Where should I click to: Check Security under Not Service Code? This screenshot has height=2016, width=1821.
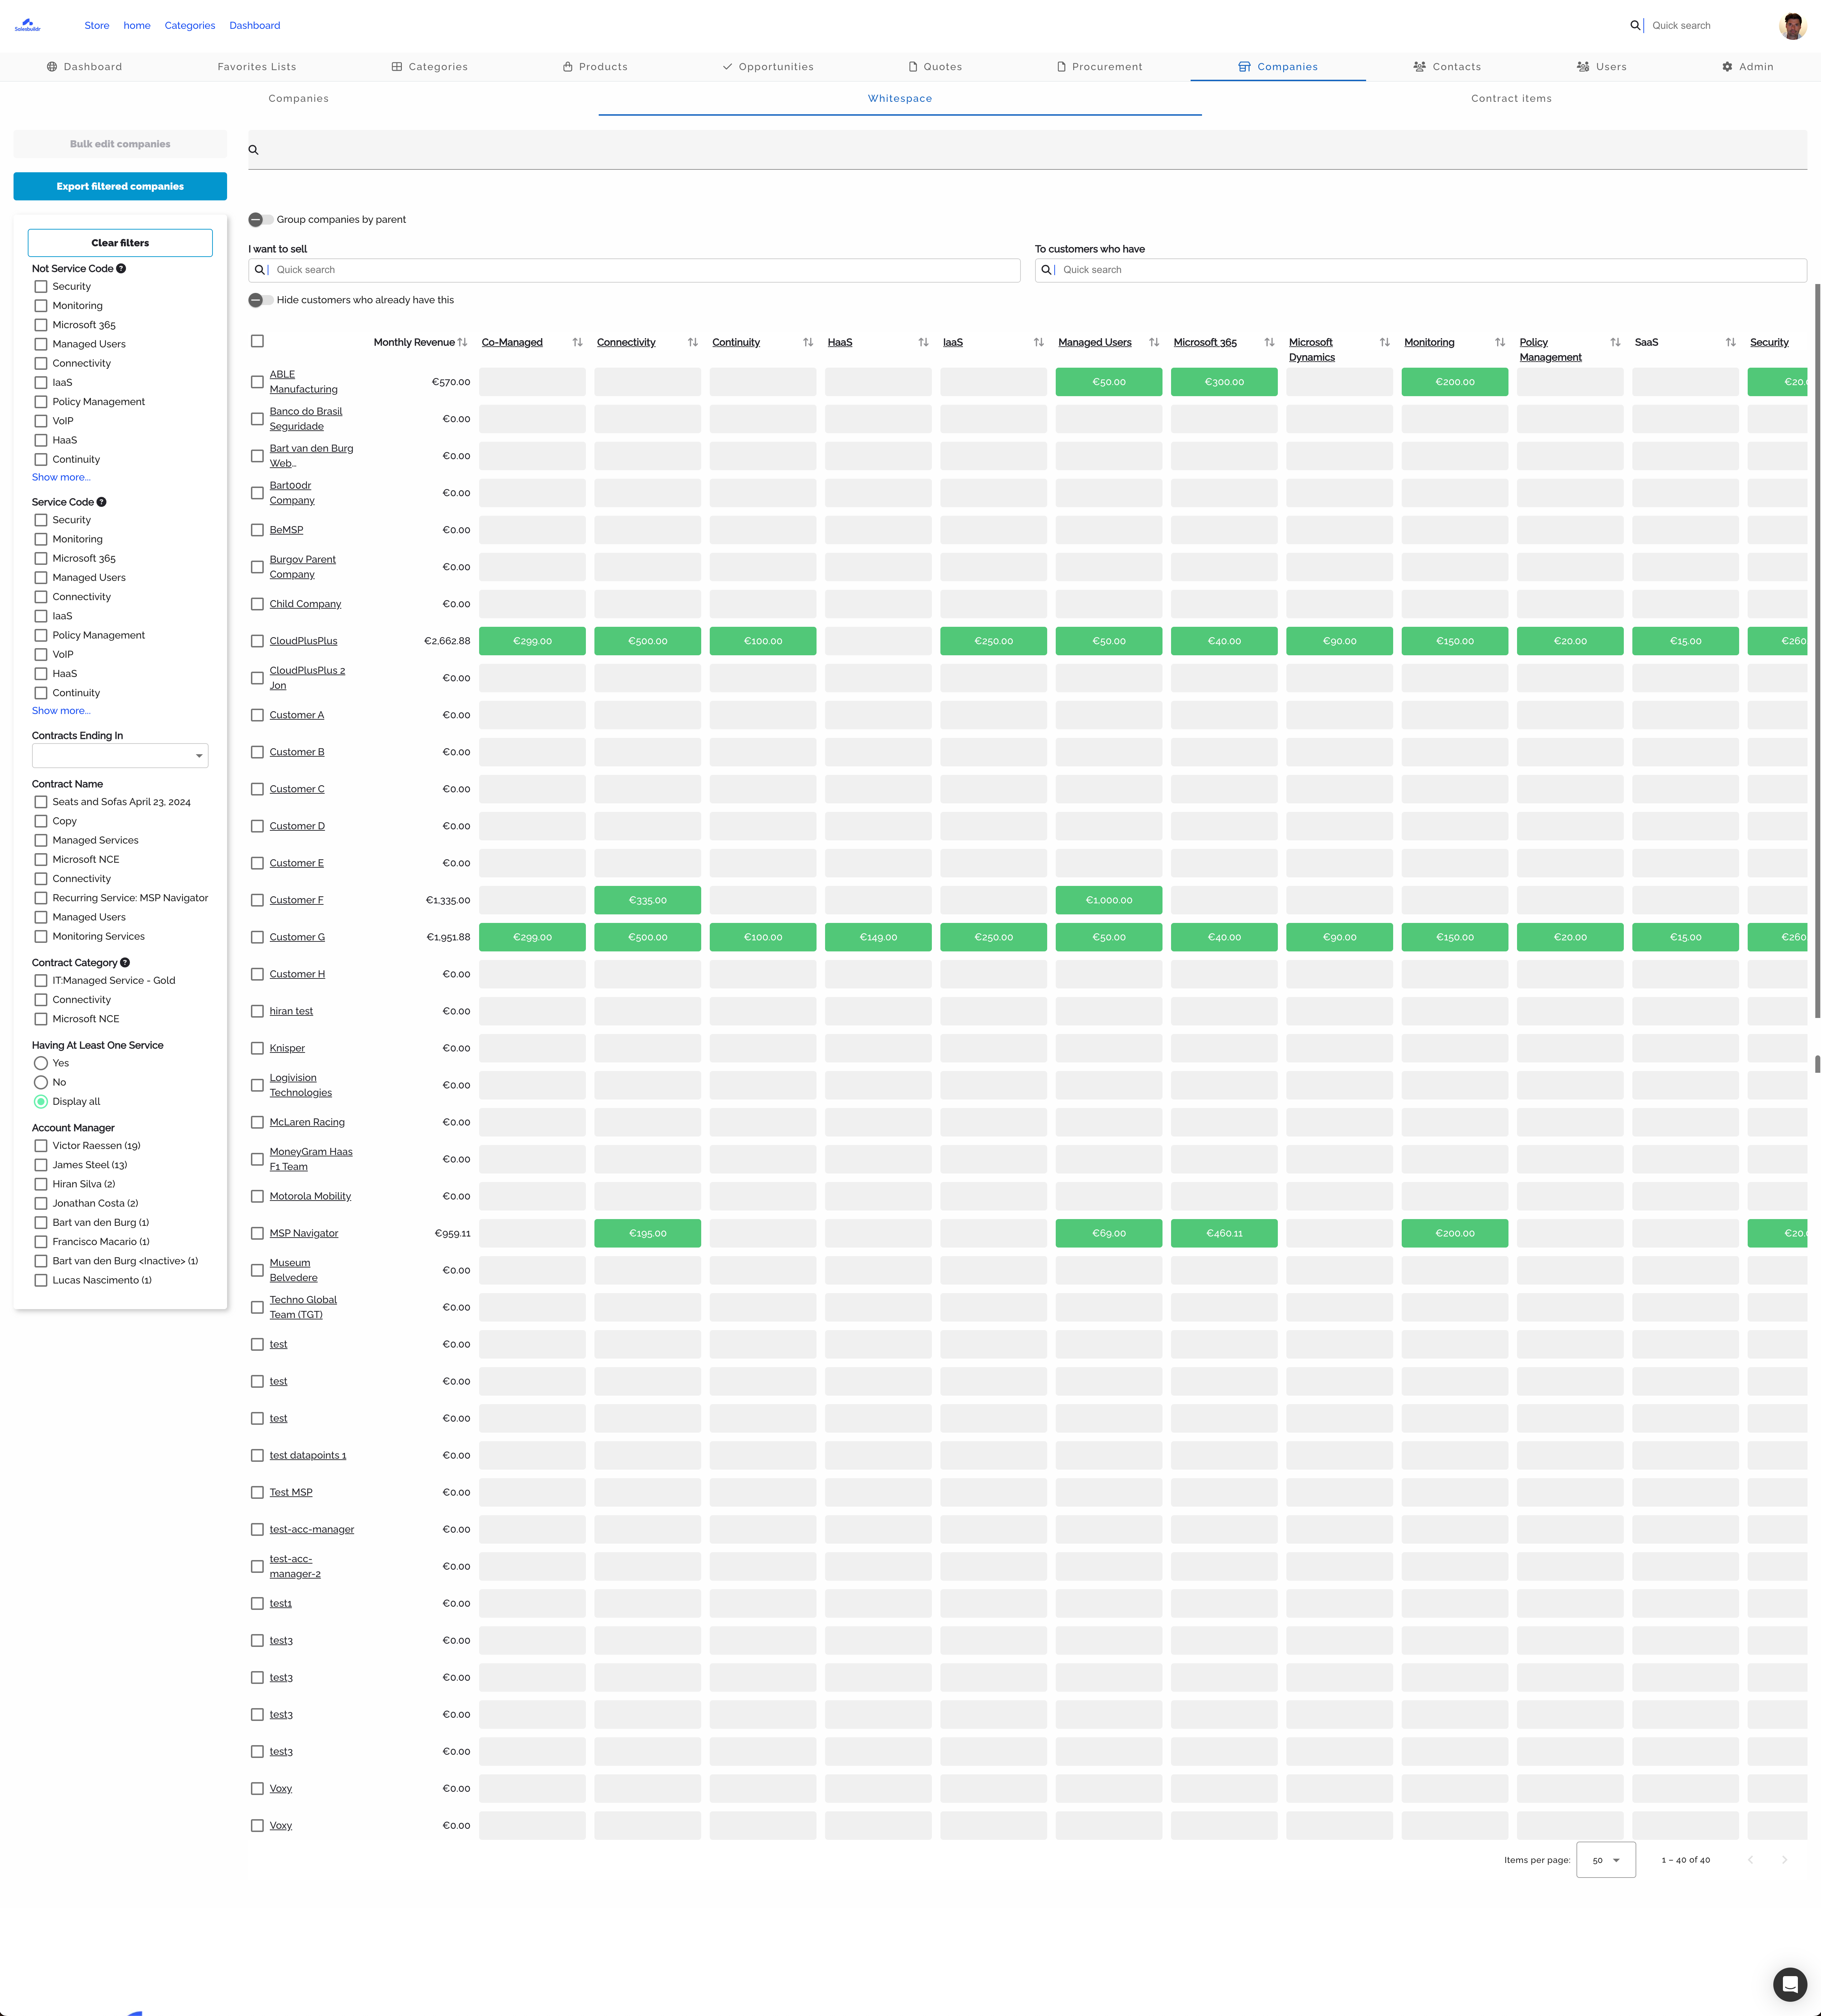[41, 287]
